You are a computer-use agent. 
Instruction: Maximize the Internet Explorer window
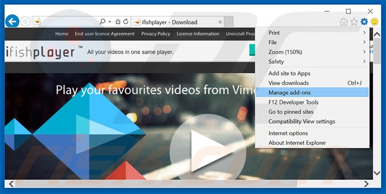[348, 11]
